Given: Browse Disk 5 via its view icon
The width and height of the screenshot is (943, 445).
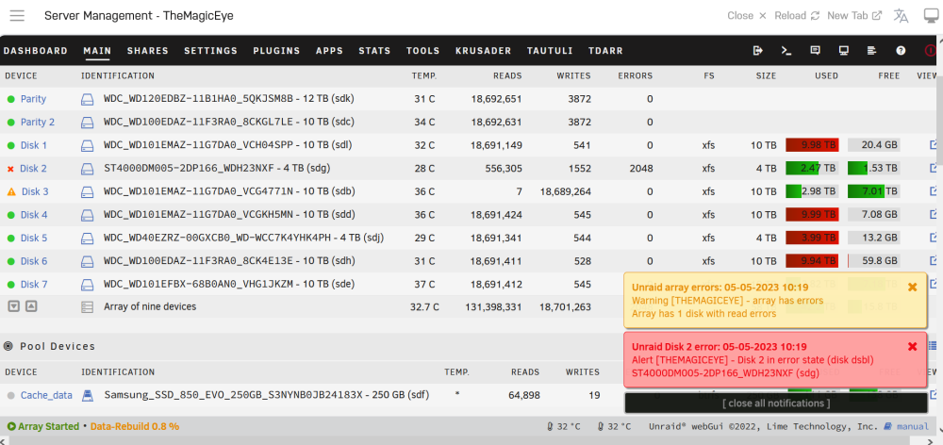Looking at the screenshot, I should [934, 238].
